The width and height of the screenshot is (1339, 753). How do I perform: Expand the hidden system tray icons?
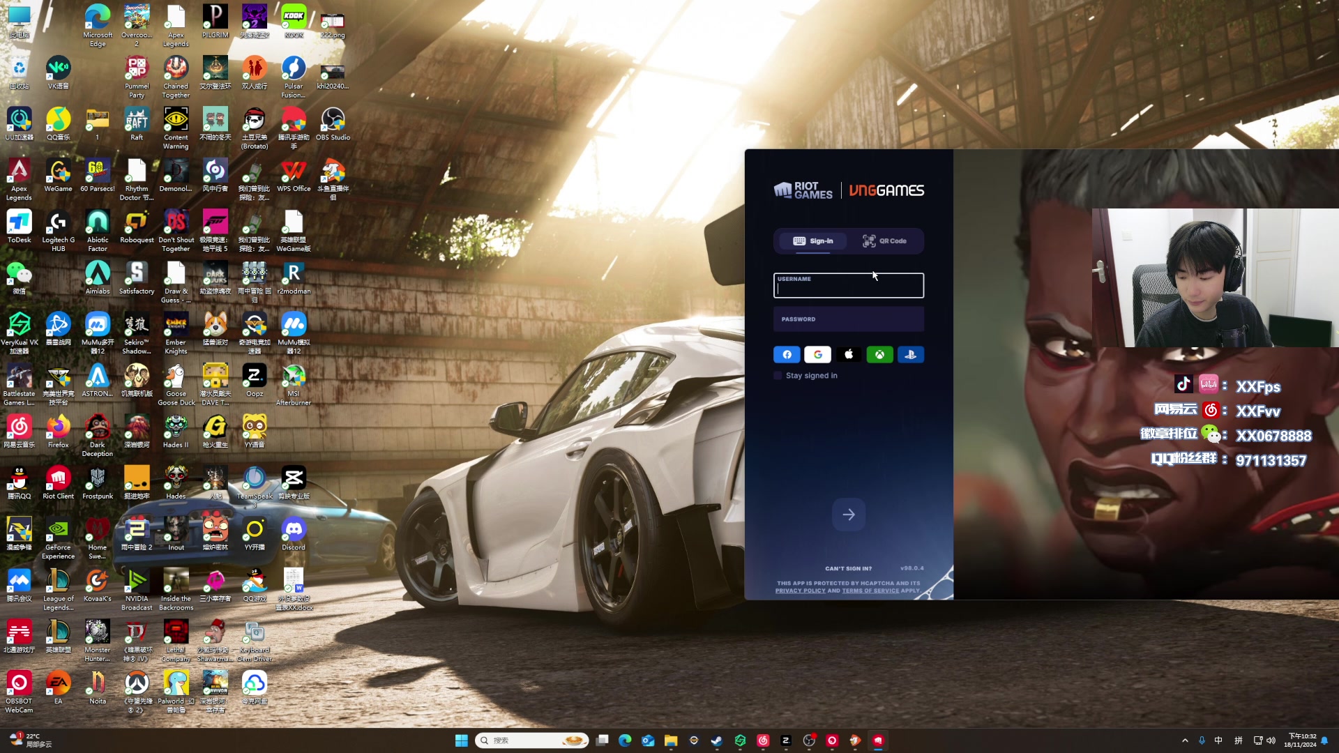coord(1185,740)
